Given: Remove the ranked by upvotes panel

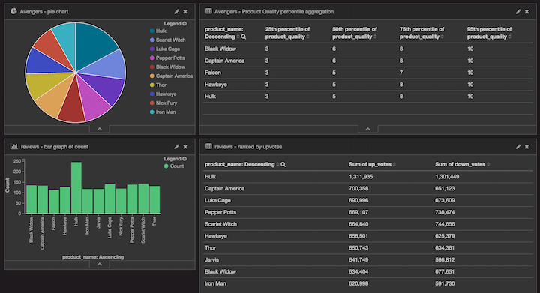Looking at the screenshot, I should click(527, 147).
